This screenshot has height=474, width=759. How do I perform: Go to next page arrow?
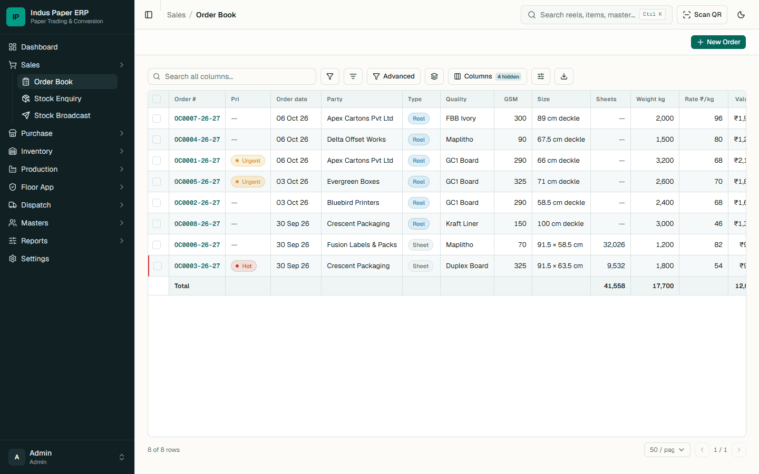pos(739,450)
